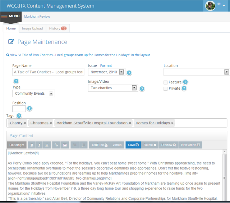Viewport: 230px width, 203px height.
Task: Click the Position input field
Action: click(x=19, y=109)
